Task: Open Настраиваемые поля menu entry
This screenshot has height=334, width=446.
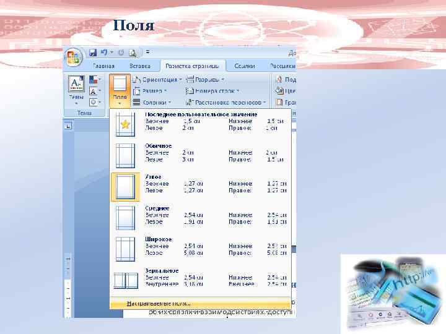Action: point(201,304)
